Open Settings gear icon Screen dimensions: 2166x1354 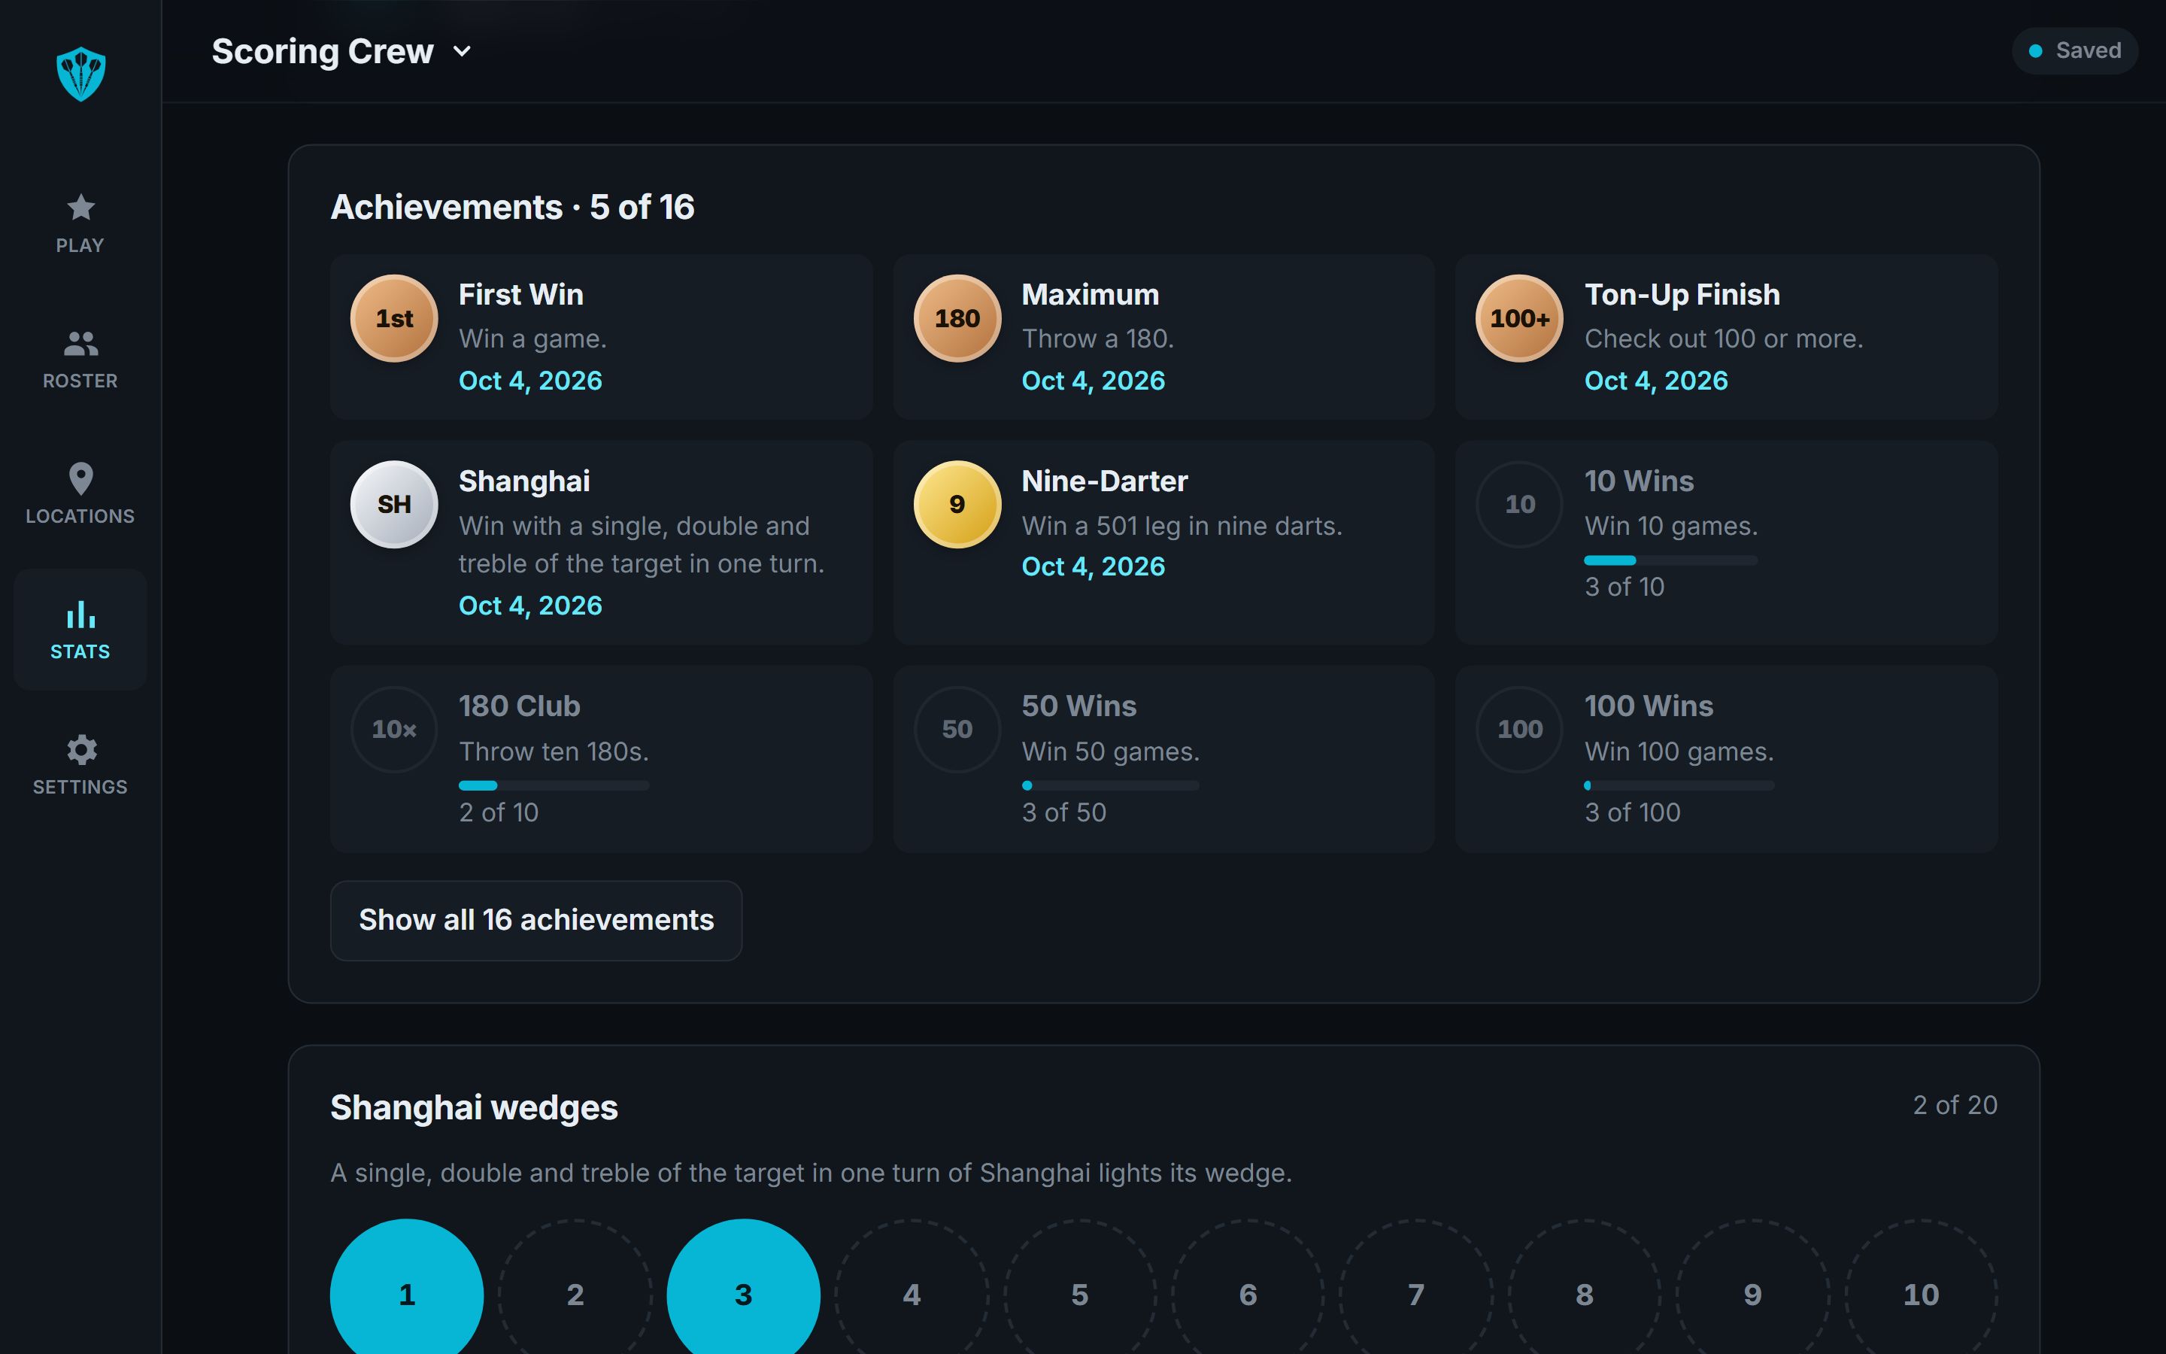tap(80, 749)
